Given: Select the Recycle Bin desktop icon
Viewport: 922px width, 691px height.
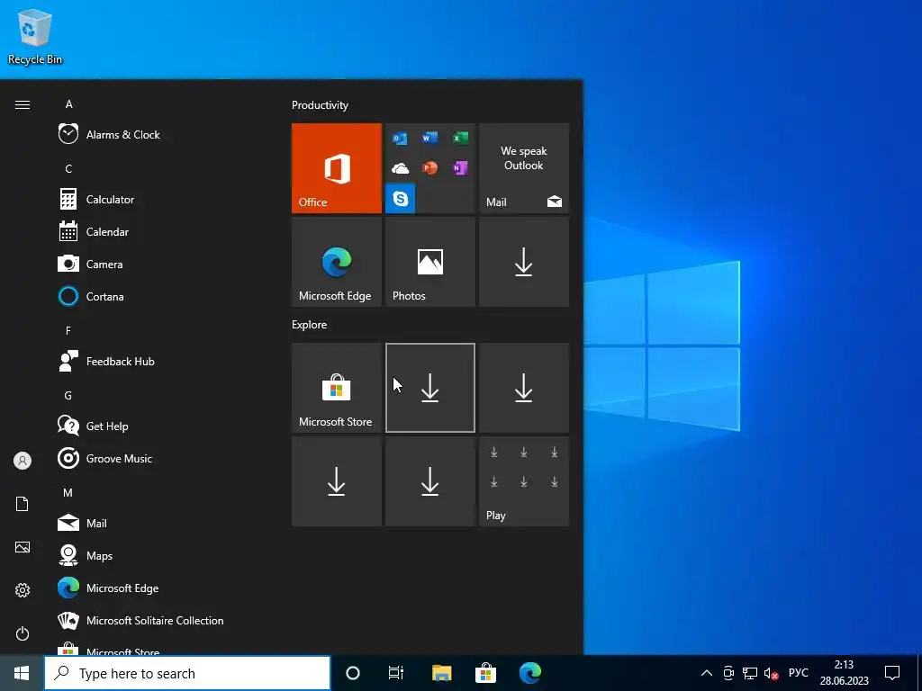Looking at the screenshot, I should (35, 36).
